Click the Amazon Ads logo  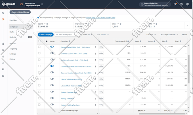tap(9, 4)
